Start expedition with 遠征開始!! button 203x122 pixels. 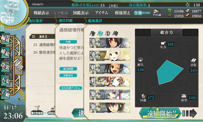click(160, 113)
